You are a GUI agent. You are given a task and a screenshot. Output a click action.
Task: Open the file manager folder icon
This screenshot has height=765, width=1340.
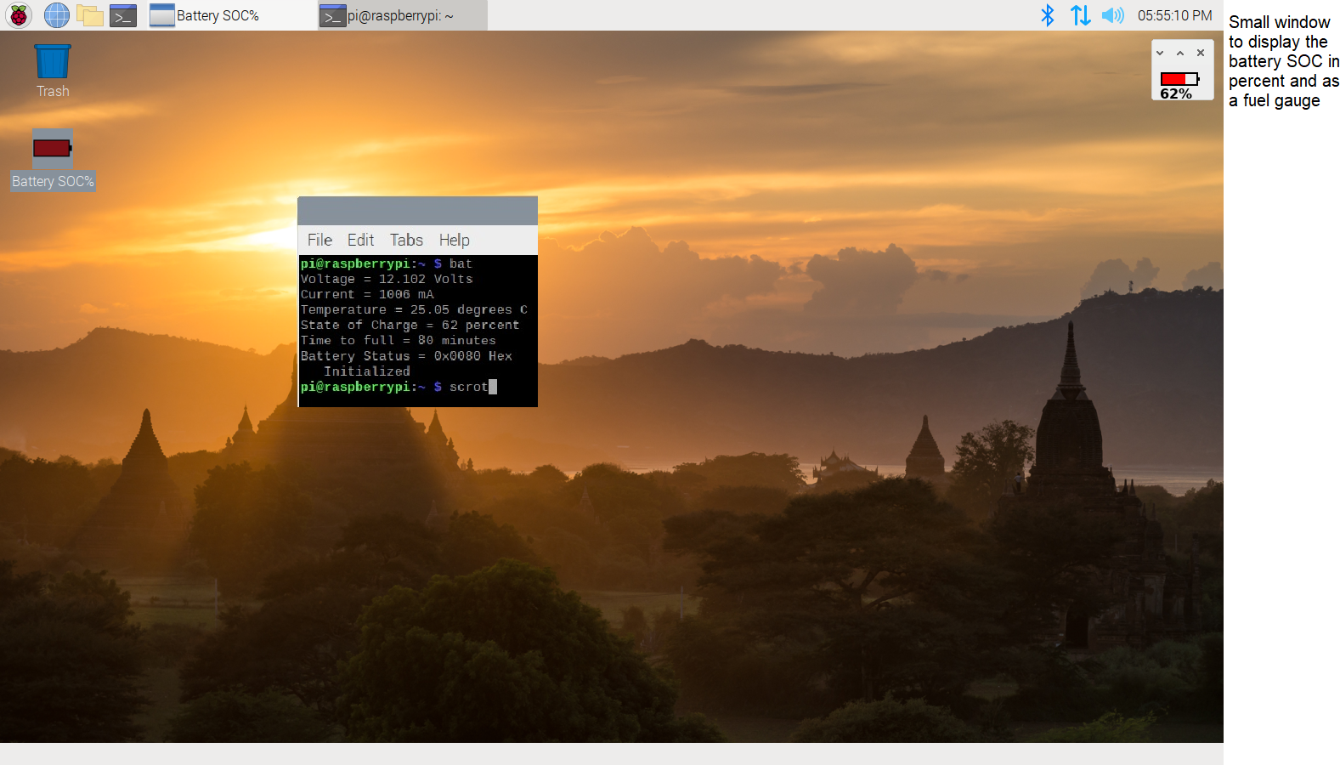coord(89,15)
